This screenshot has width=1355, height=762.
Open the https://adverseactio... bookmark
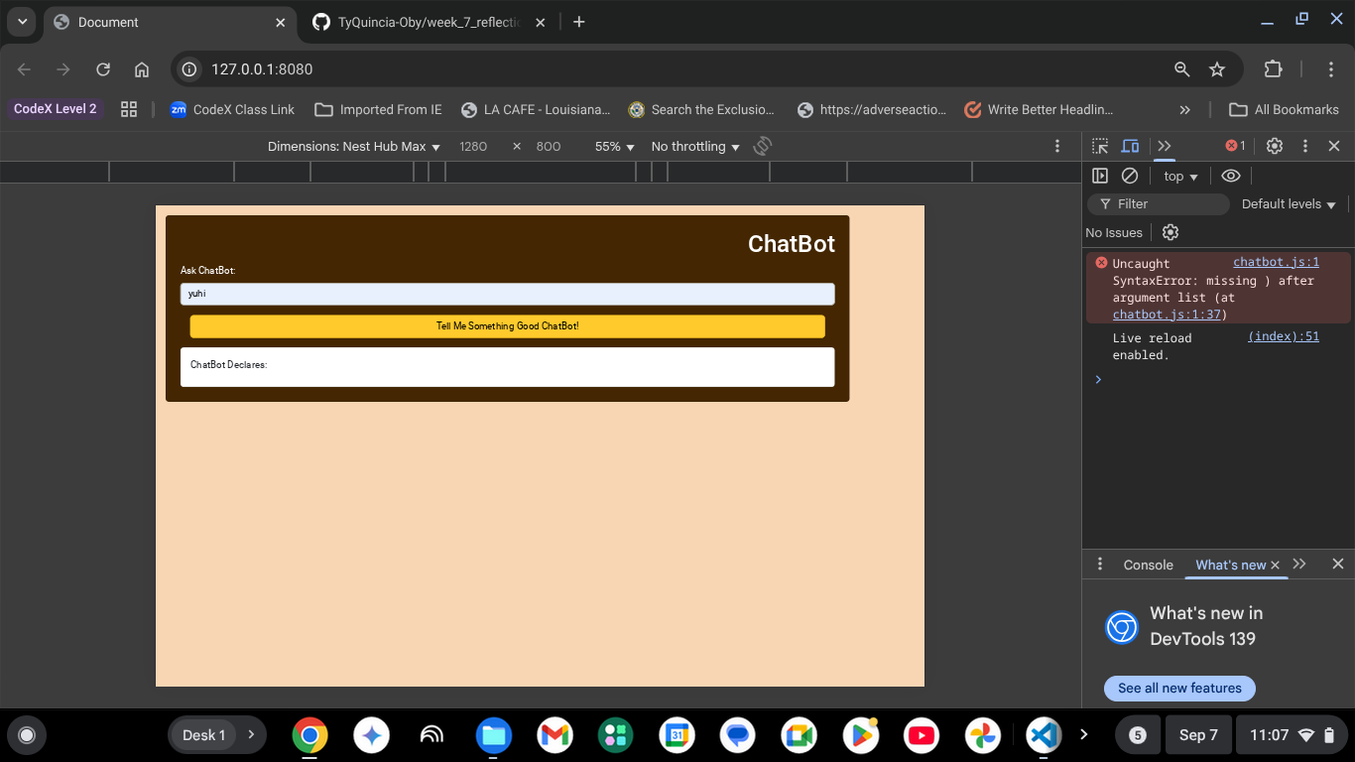pos(873,110)
